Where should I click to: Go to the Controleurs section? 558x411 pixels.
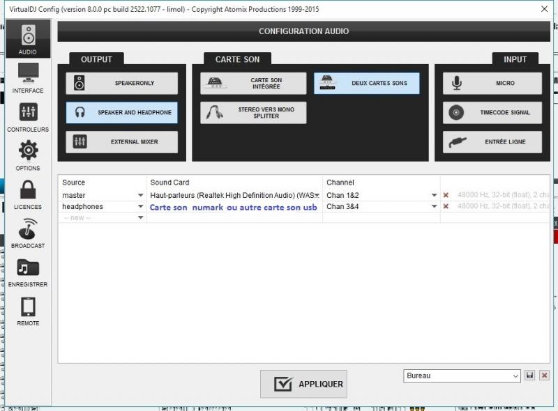point(28,116)
